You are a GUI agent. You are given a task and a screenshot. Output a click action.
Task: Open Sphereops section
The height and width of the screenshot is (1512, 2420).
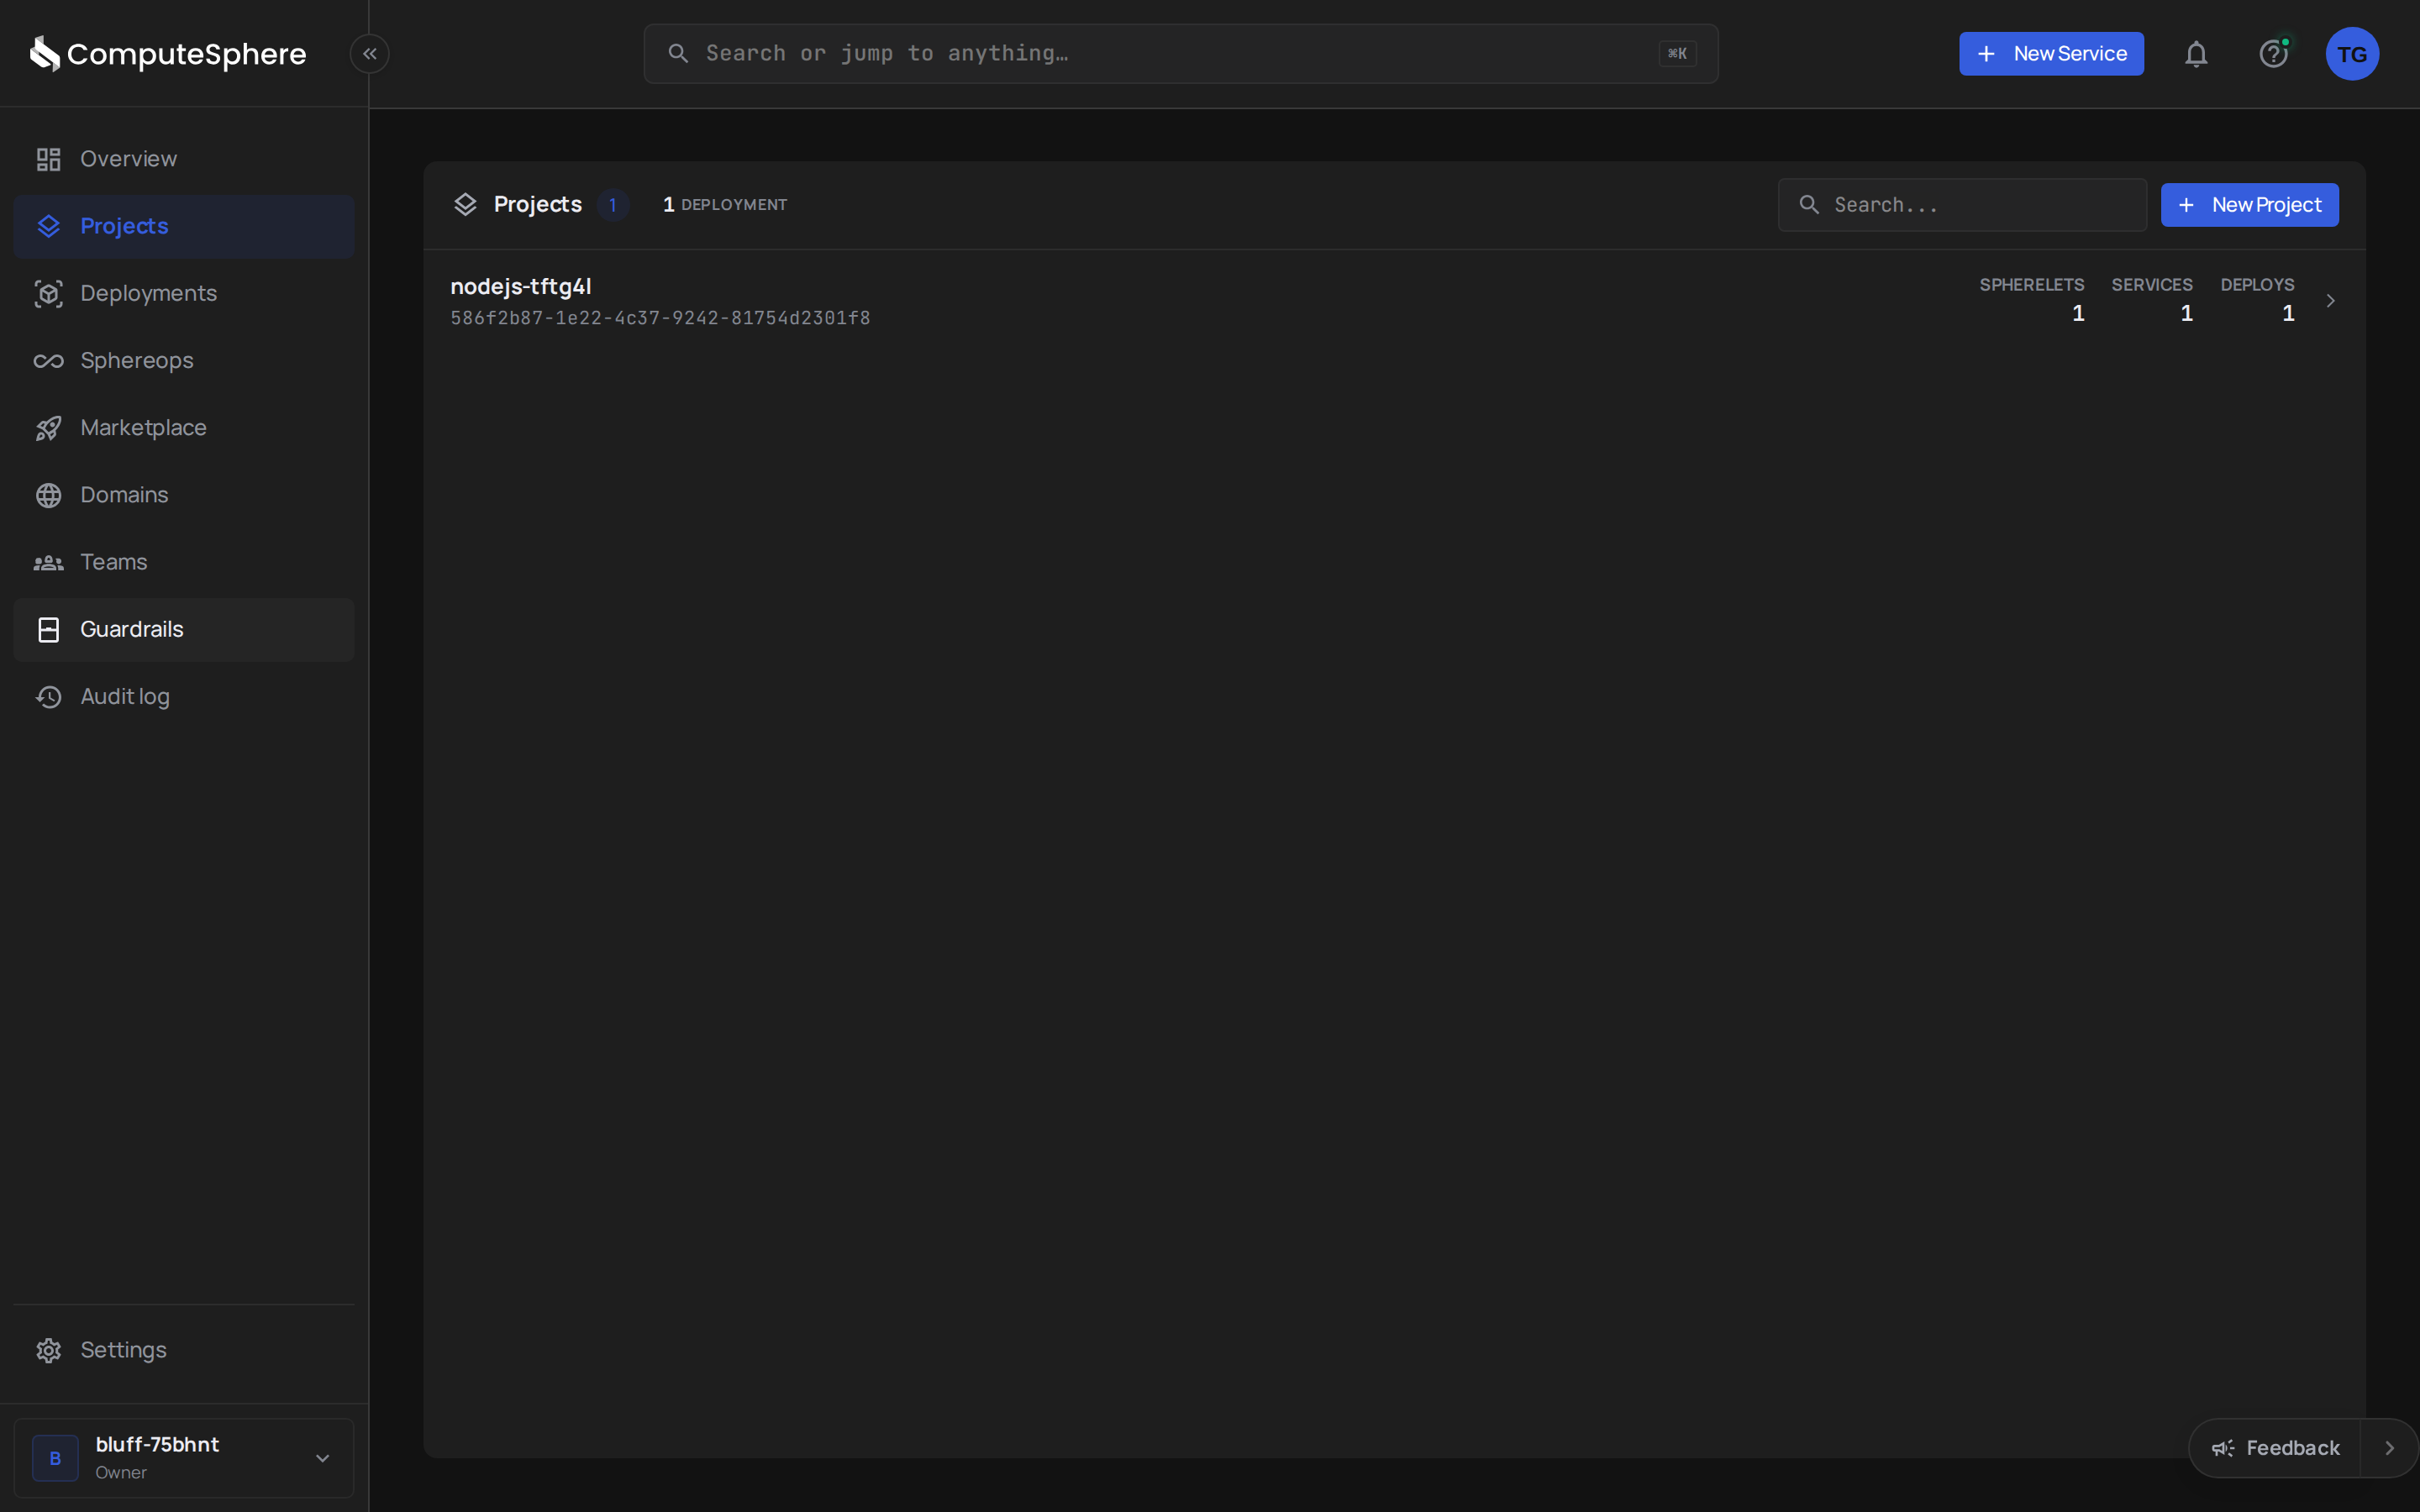pos(184,361)
